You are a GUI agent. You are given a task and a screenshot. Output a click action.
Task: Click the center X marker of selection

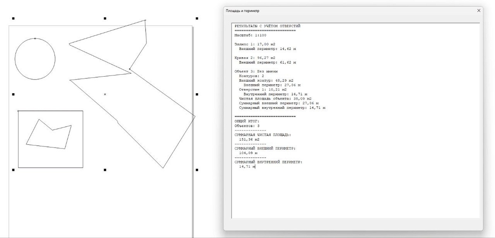[105, 94]
